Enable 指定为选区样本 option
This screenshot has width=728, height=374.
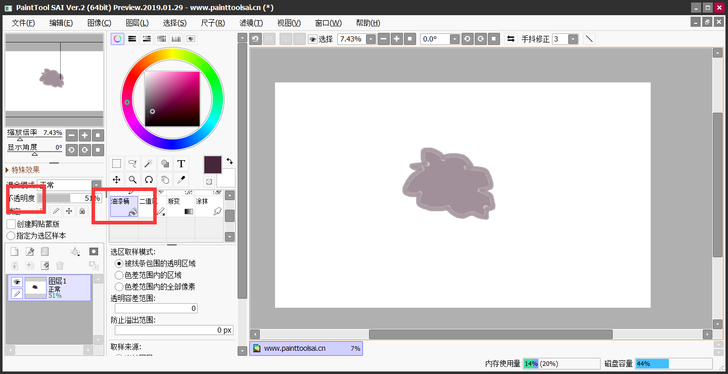[x=11, y=236]
